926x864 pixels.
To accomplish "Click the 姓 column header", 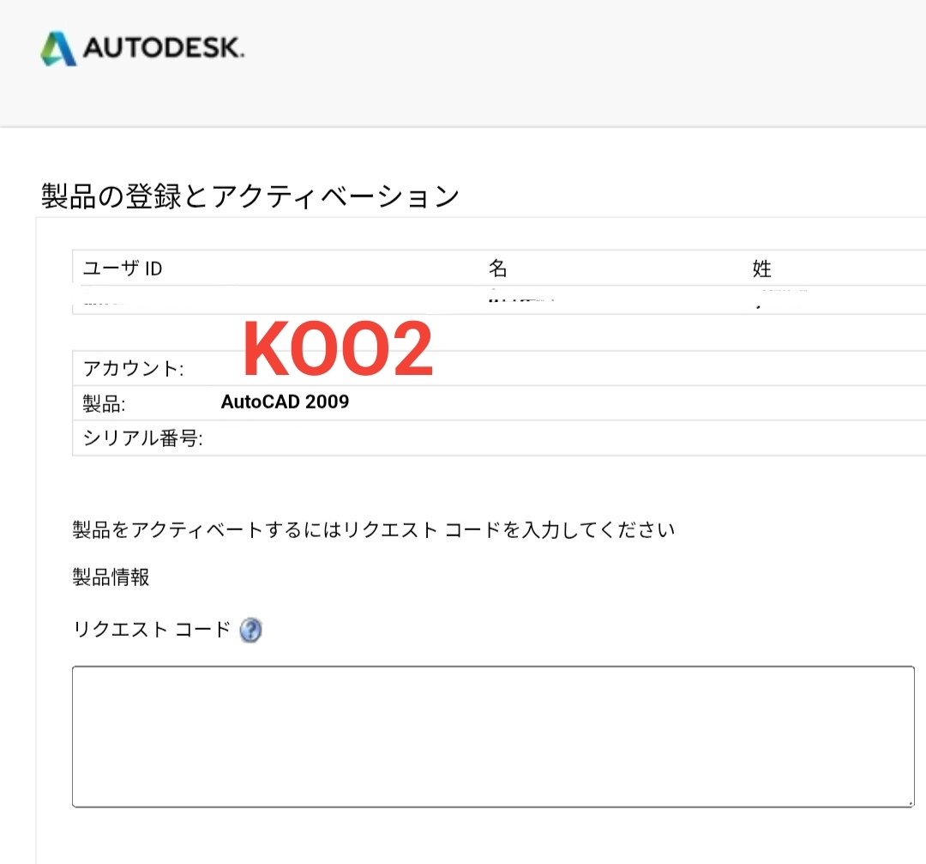I will point(761,268).
